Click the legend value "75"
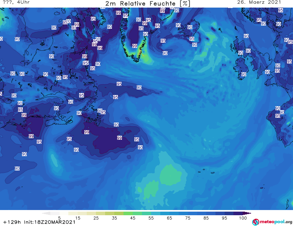 click(x=187, y=218)
